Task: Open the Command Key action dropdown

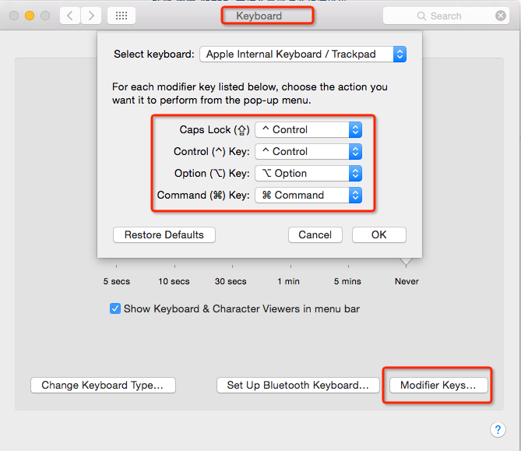Action: tap(308, 195)
